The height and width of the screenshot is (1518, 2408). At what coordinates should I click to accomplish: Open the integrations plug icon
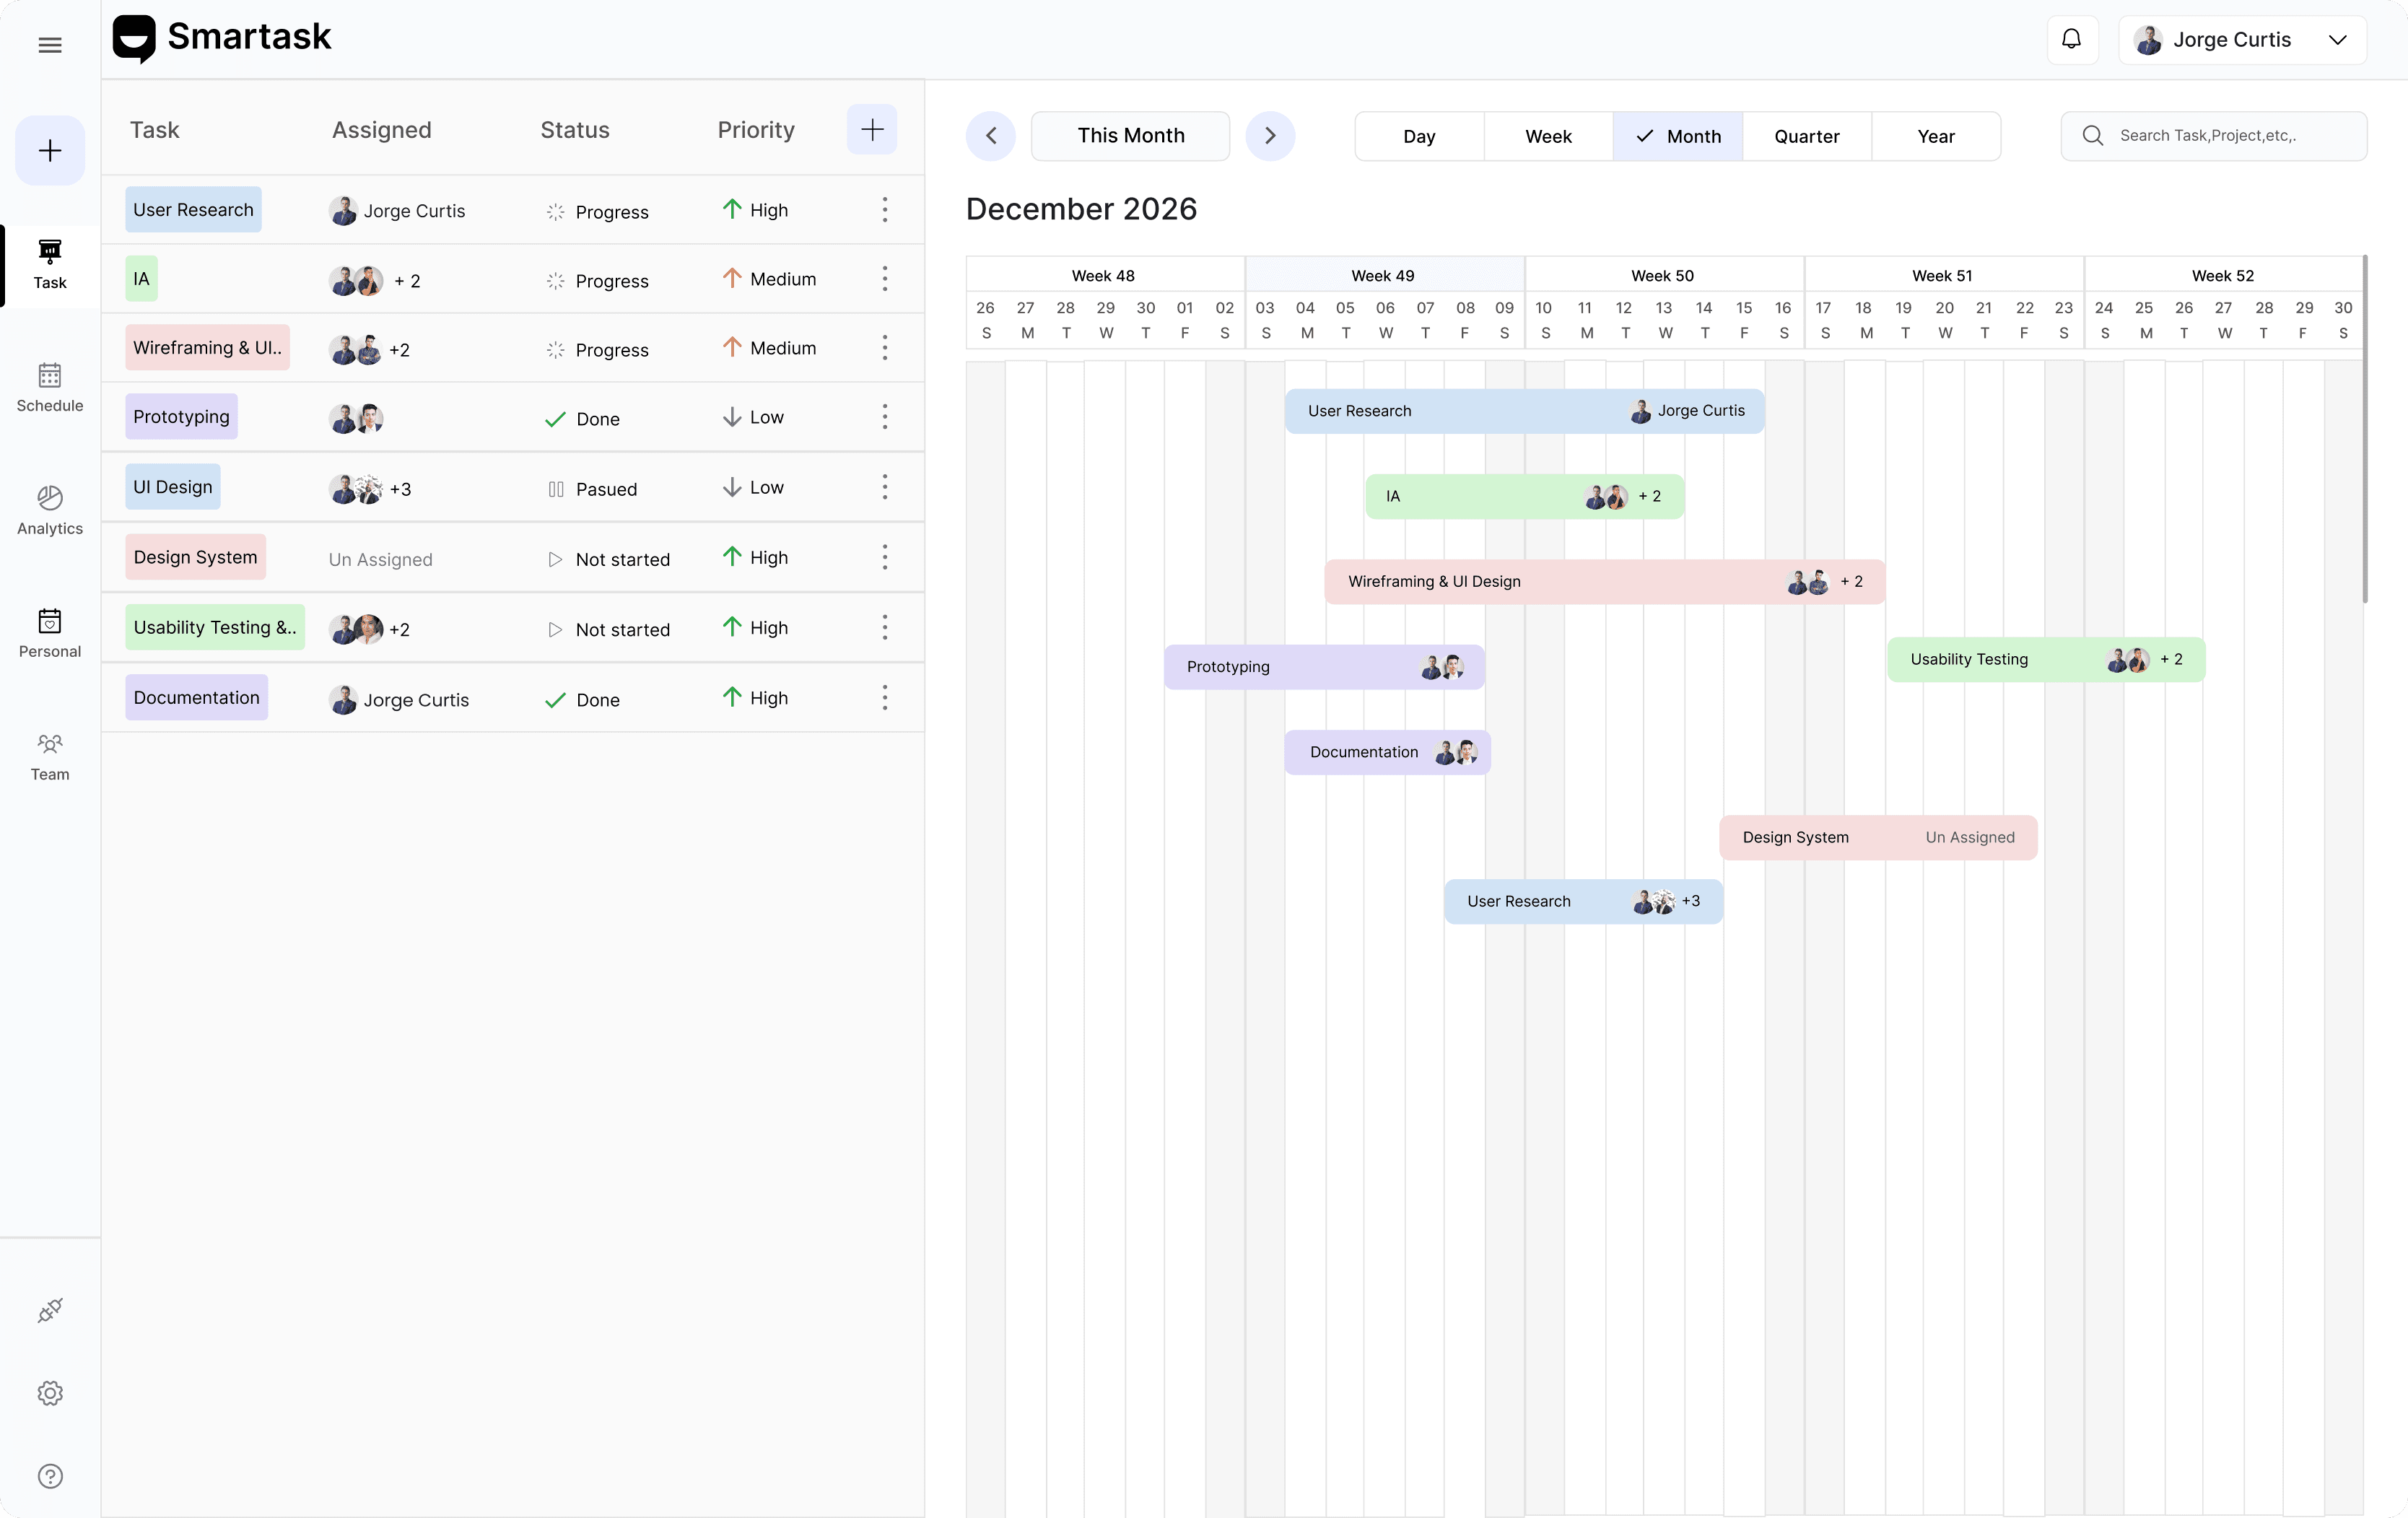pos(50,1310)
